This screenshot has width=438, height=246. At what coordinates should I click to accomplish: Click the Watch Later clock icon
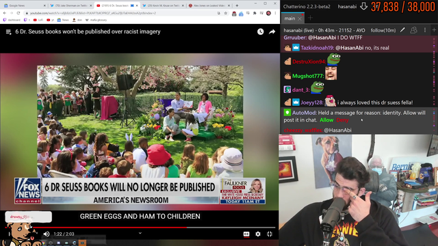point(260,32)
